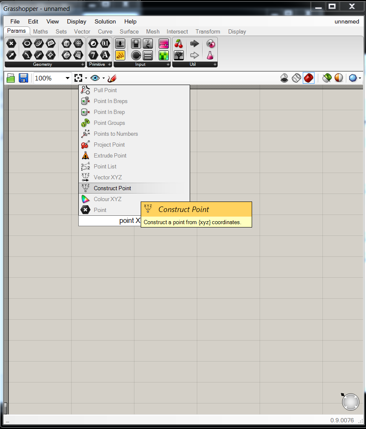The width and height of the screenshot is (366, 429).
Task: Pick the Number Slider input icon
Action: pos(120,44)
